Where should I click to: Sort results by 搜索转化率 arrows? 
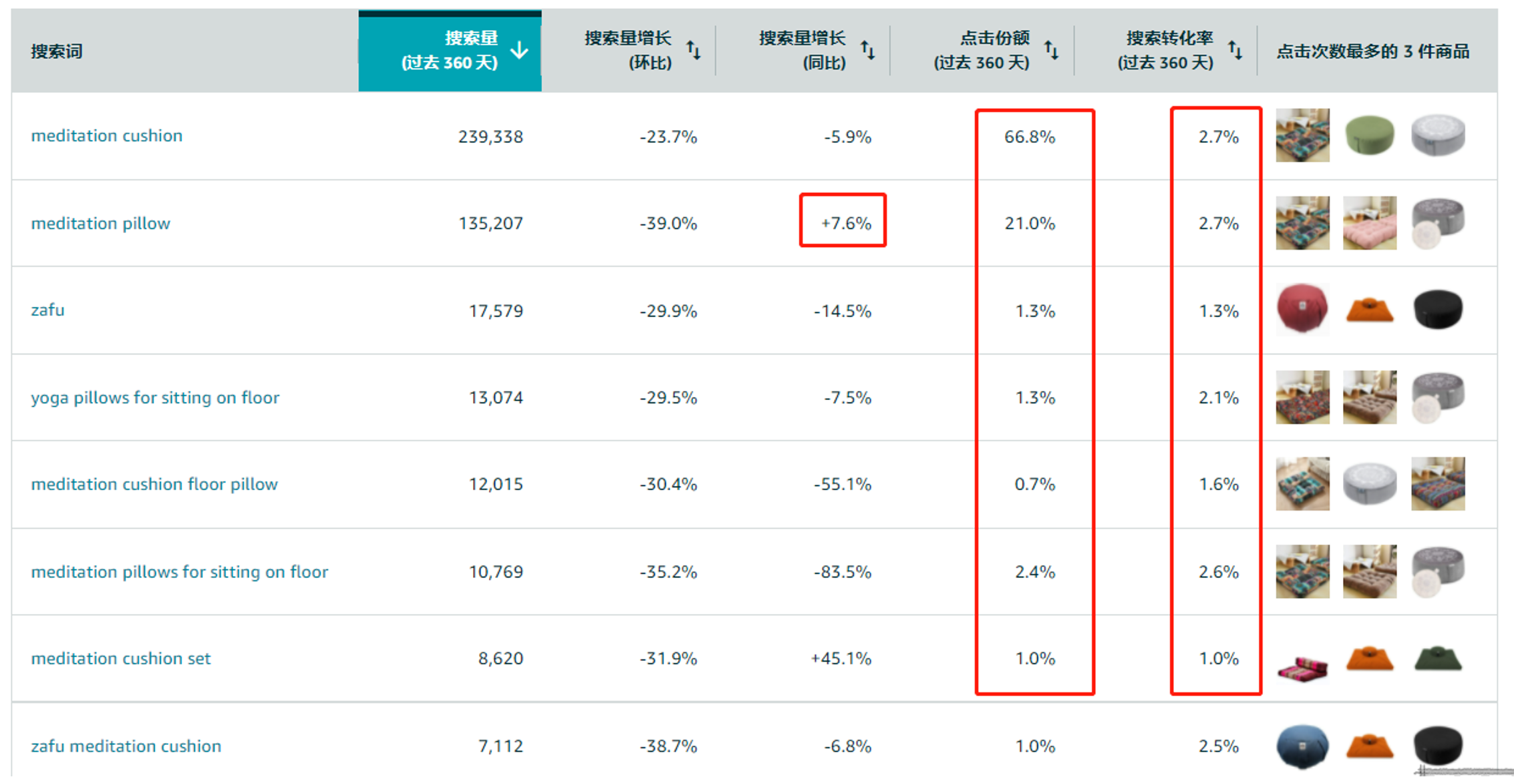pyautogui.click(x=1236, y=49)
